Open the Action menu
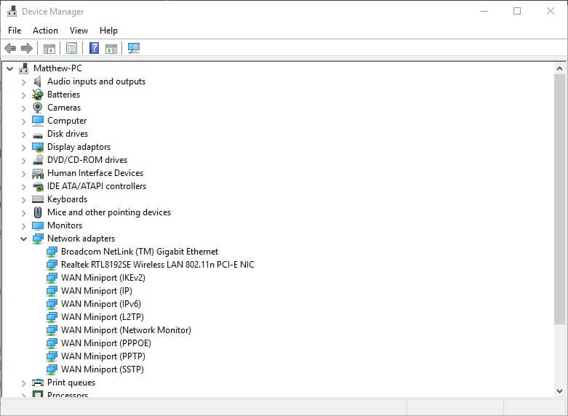The image size is (568, 416). tap(45, 31)
